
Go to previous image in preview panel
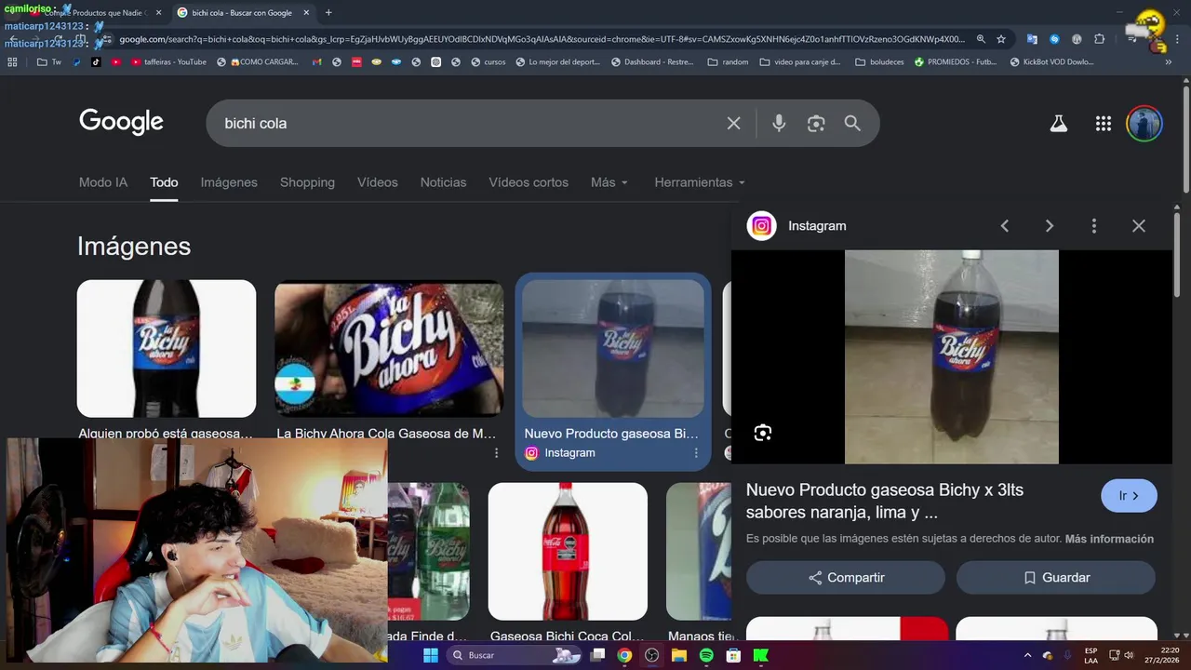coord(1004,225)
